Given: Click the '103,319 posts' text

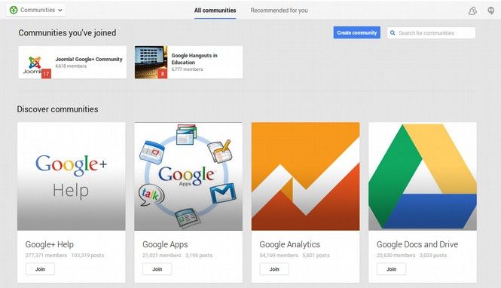Looking at the screenshot, I should pos(87,256).
